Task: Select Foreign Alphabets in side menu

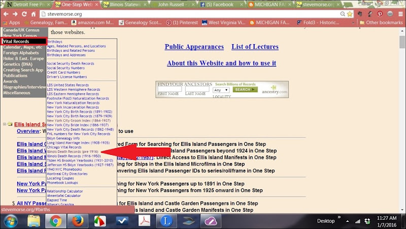Action: [21, 53]
